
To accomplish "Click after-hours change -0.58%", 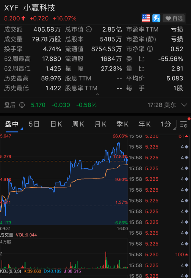I will 86,105.
